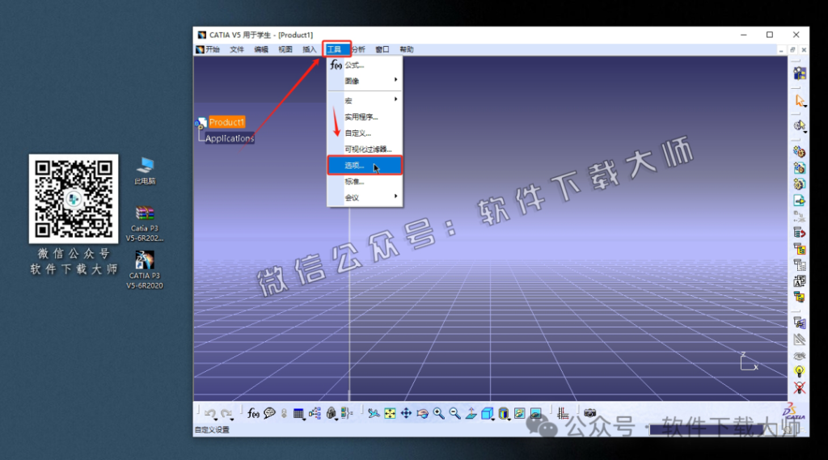Click the Design Table grid icon
The image size is (828, 460).
pyautogui.click(x=298, y=414)
